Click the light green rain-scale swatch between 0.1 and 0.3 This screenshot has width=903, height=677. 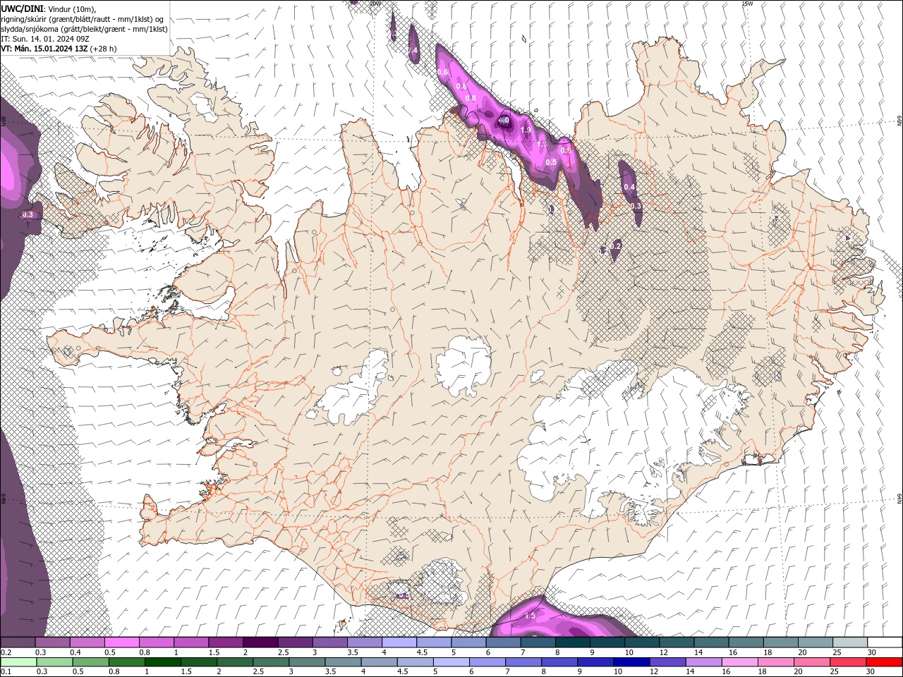pyautogui.click(x=19, y=662)
